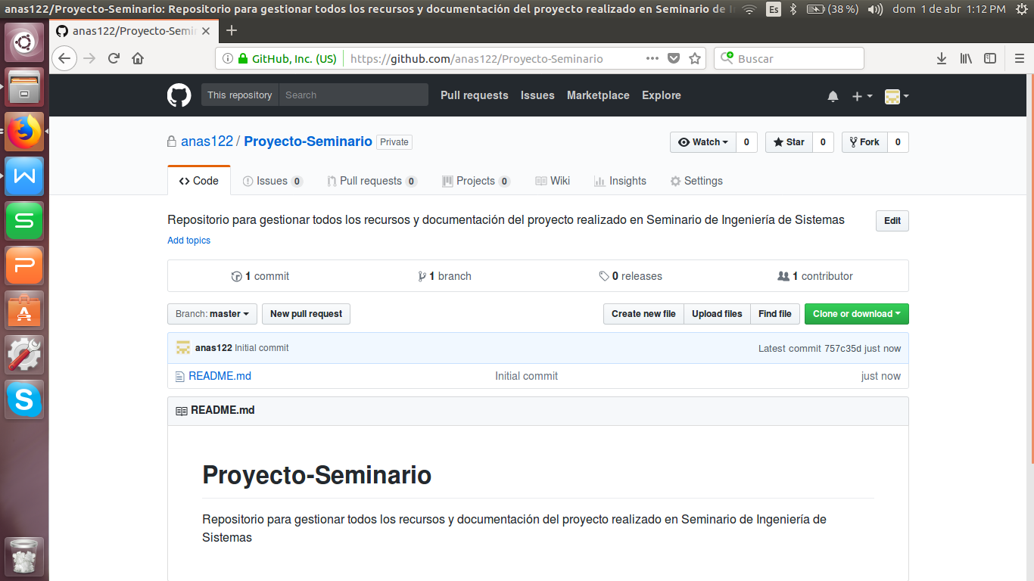Click the Create new file button

pyautogui.click(x=643, y=314)
